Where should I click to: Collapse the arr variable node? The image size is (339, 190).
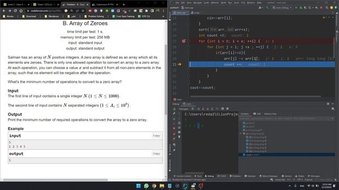[x=240, y=134]
